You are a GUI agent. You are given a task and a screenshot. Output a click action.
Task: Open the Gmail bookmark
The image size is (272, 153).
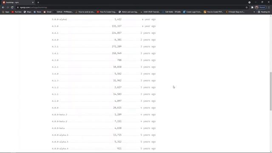coord(48,12)
